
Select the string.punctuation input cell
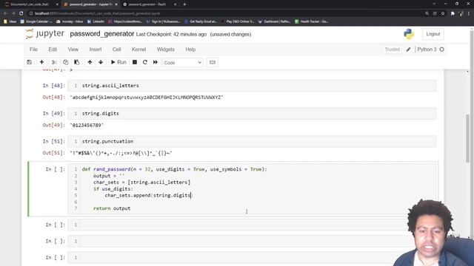[252, 141]
